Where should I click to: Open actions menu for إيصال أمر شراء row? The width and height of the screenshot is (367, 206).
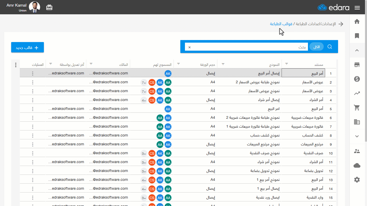tap(33, 100)
